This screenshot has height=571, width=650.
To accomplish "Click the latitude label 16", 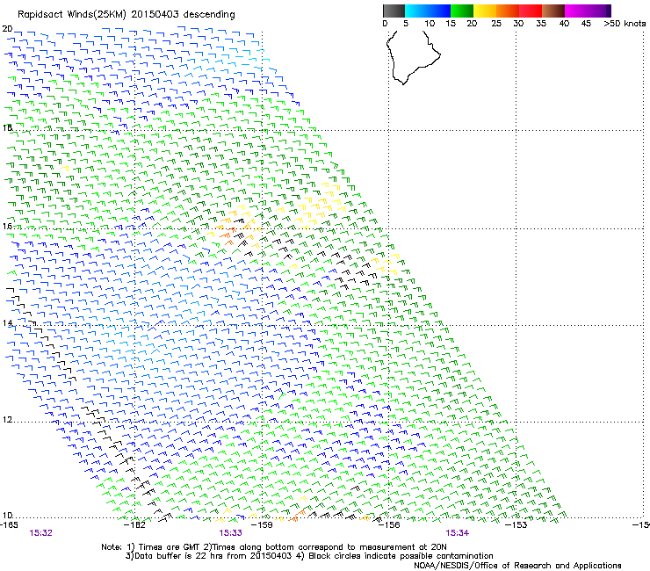I will pos(7,226).
